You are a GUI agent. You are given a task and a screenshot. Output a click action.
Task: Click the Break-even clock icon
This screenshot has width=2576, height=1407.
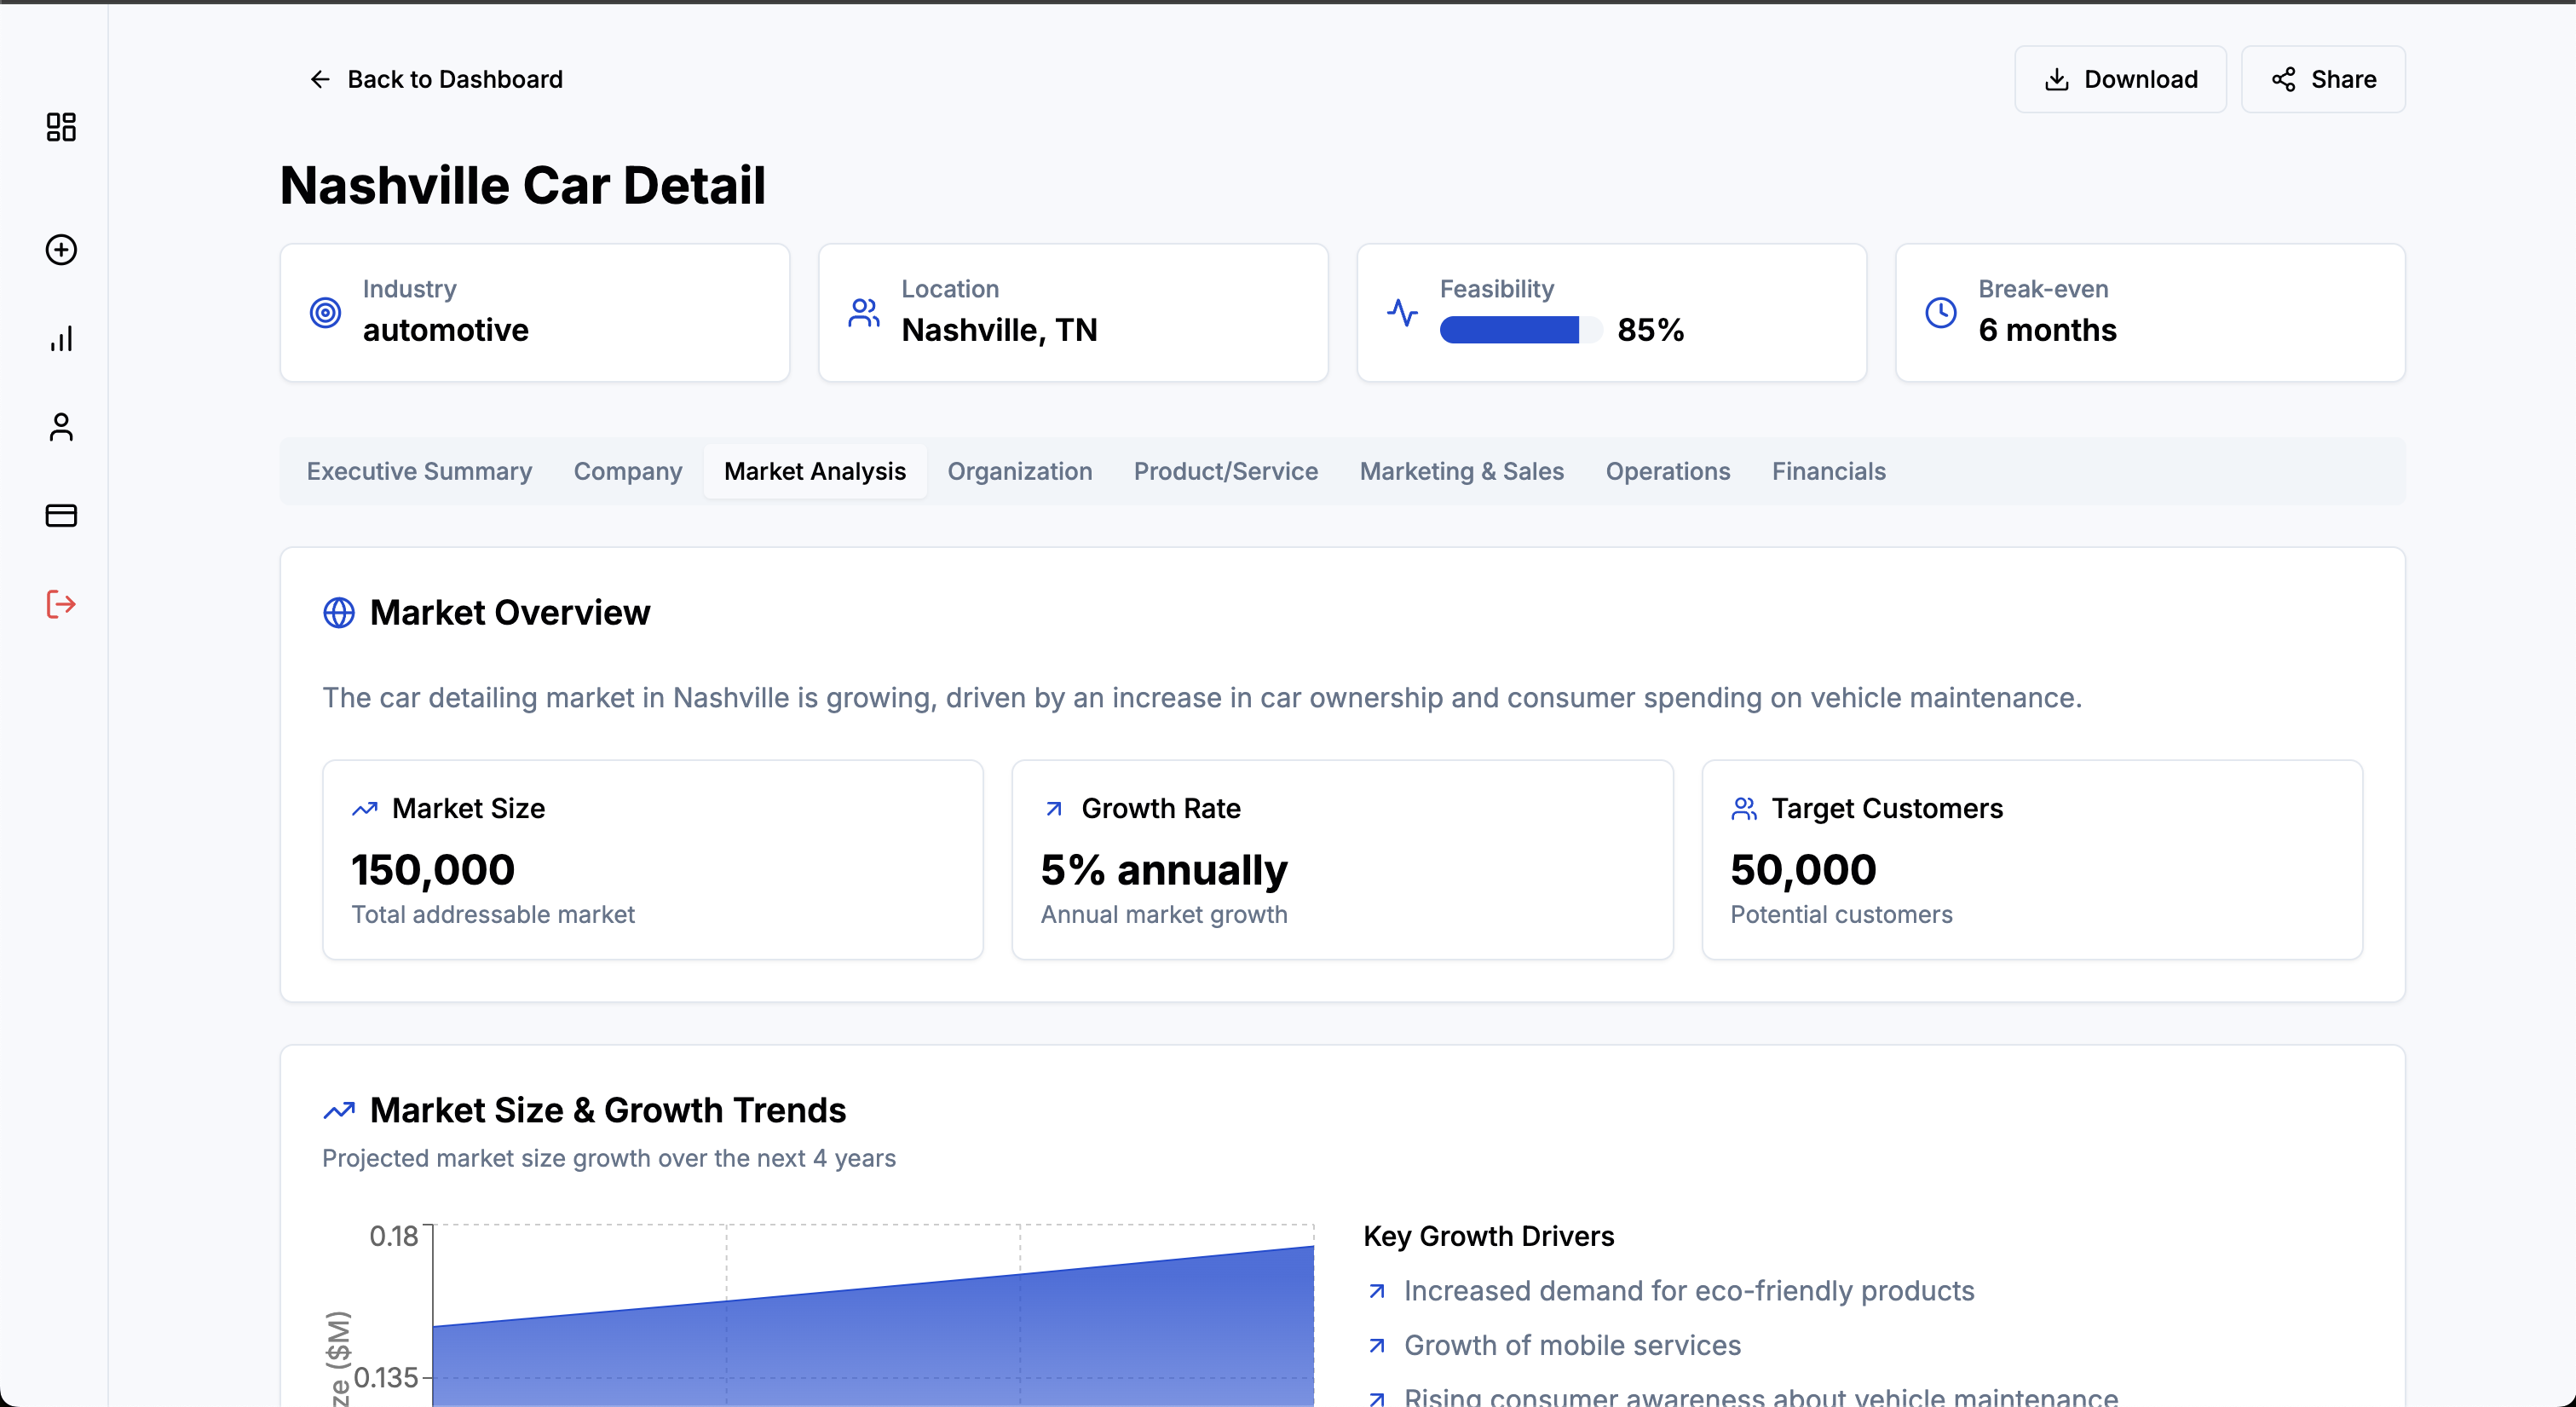click(x=1941, y=313)
